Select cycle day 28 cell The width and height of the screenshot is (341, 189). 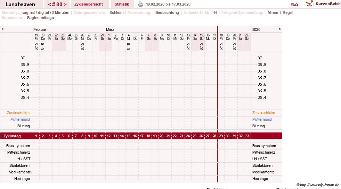tap(214, 136)
